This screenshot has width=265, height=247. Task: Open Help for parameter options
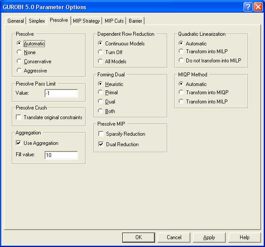(244, 237)
